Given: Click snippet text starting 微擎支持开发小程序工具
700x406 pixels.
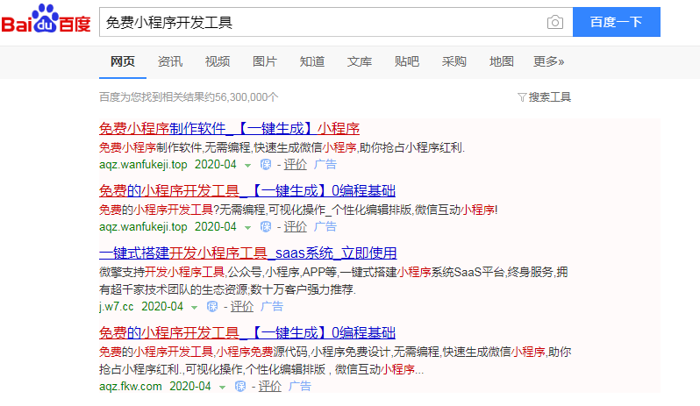Looking at the screenshot, I should coord(333,281).
